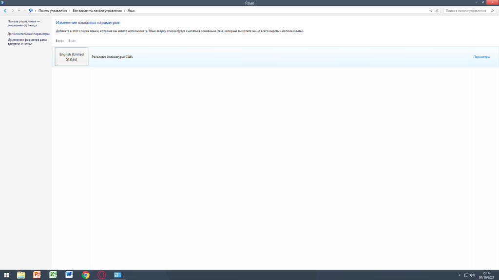Open 'Панель управления — домашняя страница' link
The width and height of the screenshot is (499, 280).
coord(24,23)
